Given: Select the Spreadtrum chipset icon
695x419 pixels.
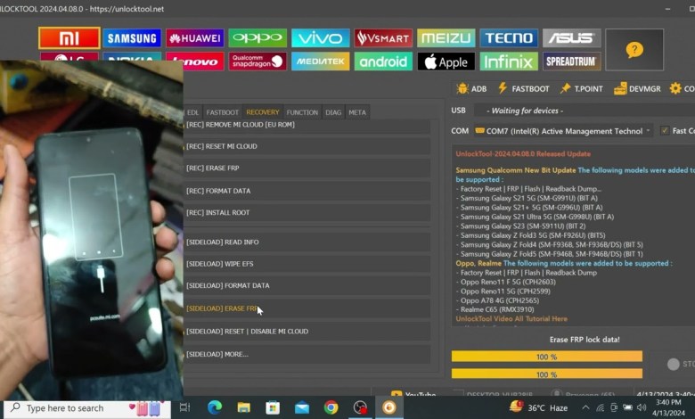Looking at the screenshot, I should [572, 62].
